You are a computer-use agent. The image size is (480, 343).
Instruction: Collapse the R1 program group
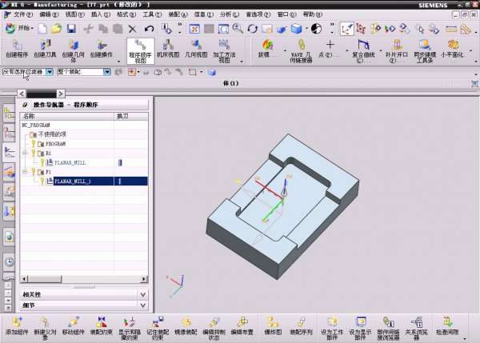(25, 153)
